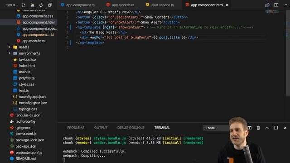Open karma.conf.js in explorer
Image resolution: width=290 pixels, height=163 pixels.
tap(26, 134)
